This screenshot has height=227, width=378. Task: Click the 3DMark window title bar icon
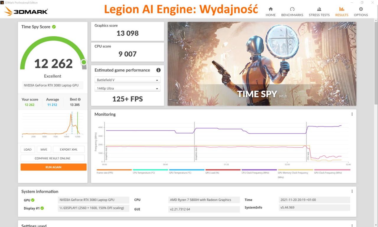tap(2, 2)
